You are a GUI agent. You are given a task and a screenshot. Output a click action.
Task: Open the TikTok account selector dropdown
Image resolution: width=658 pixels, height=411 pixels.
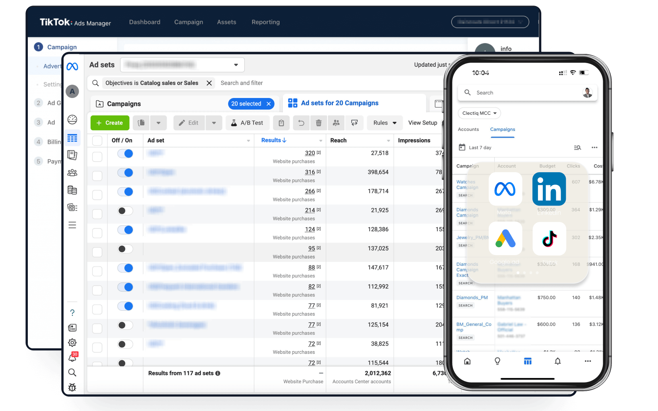pyautogui.click(x=490, y=22)
